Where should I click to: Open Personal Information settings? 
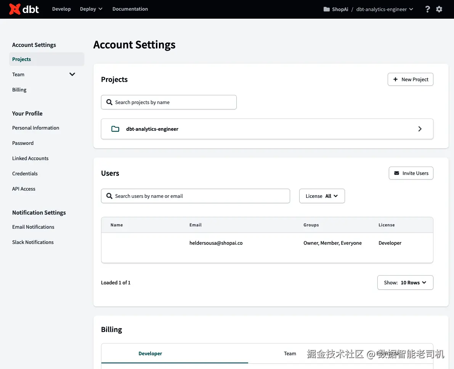point(35,128)
